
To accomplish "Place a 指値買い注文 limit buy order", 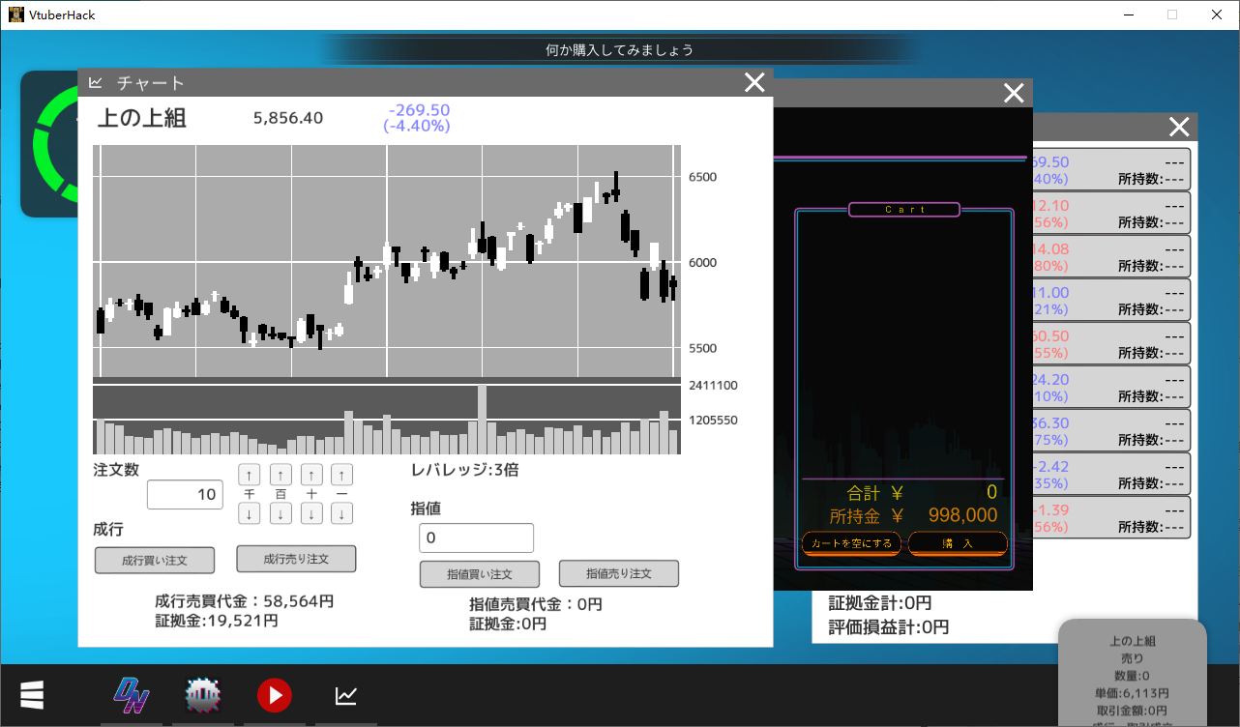I will (x=480, y=573).
